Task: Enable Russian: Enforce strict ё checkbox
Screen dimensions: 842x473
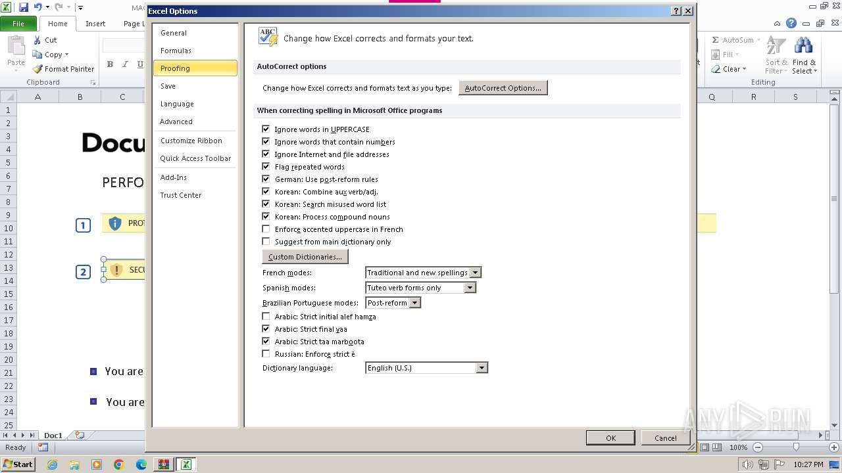Action: pyautogui.click(x=266, y=353)
